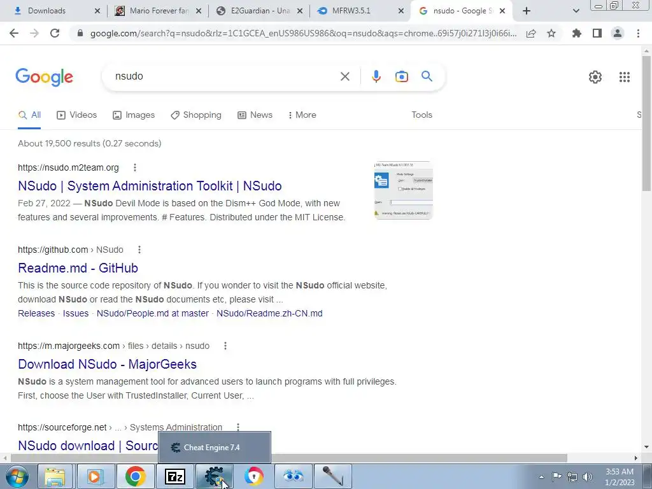Open the Google apps grid
The height and width of the screenshot is (489, 652).
(624, 77)
